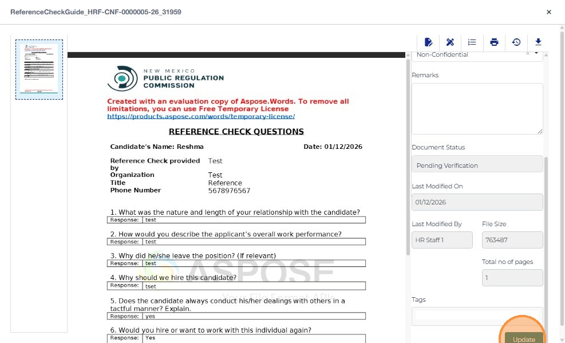Click question 2 about work performance
The image size is (565, 343).
pyautogui.click(x=226, y=234)
